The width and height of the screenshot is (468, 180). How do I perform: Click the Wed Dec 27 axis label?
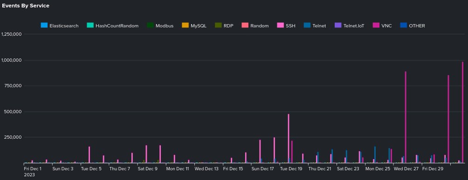pyautogui.click(x=406, y=169)
